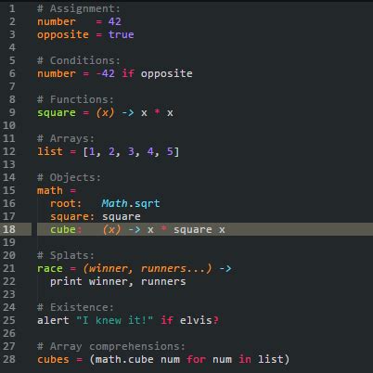Click the 'true' keyword on line 3
Screen dimensions: 373x373
point(121,34)
